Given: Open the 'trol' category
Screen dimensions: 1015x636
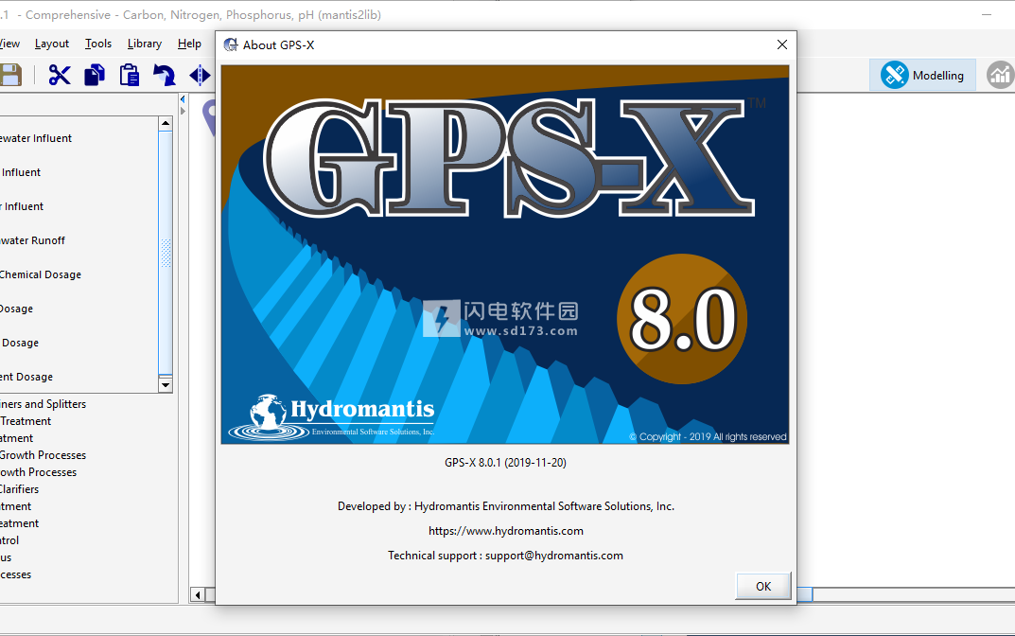Looking at the screenshot, I should [x=9, y=540].
